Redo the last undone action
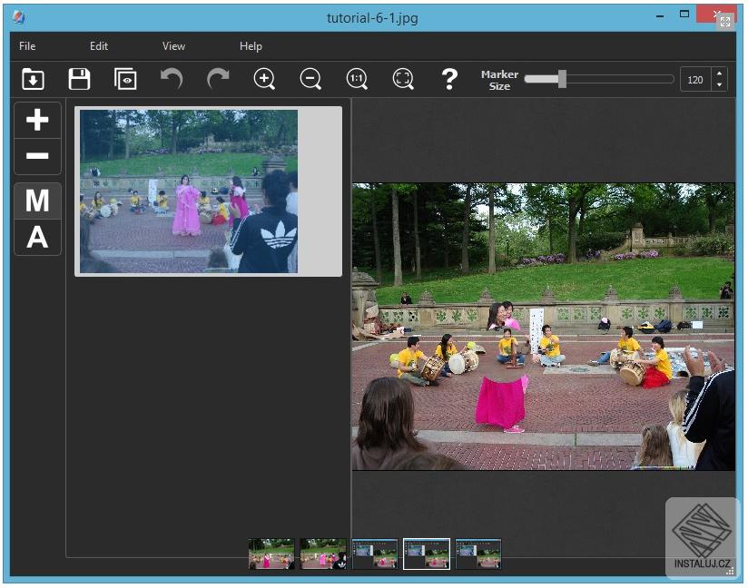Viewport: 748px width, 588px height. pyautogui.click(x=218, y=79)
